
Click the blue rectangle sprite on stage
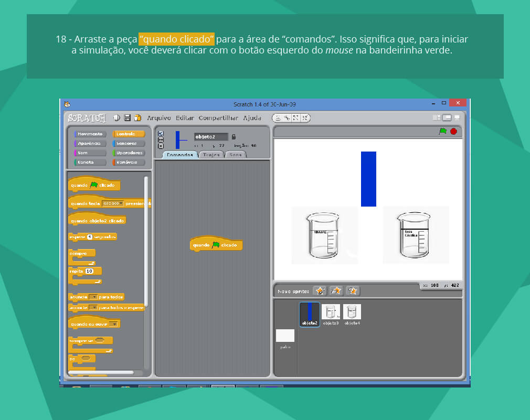coord(368,179)
